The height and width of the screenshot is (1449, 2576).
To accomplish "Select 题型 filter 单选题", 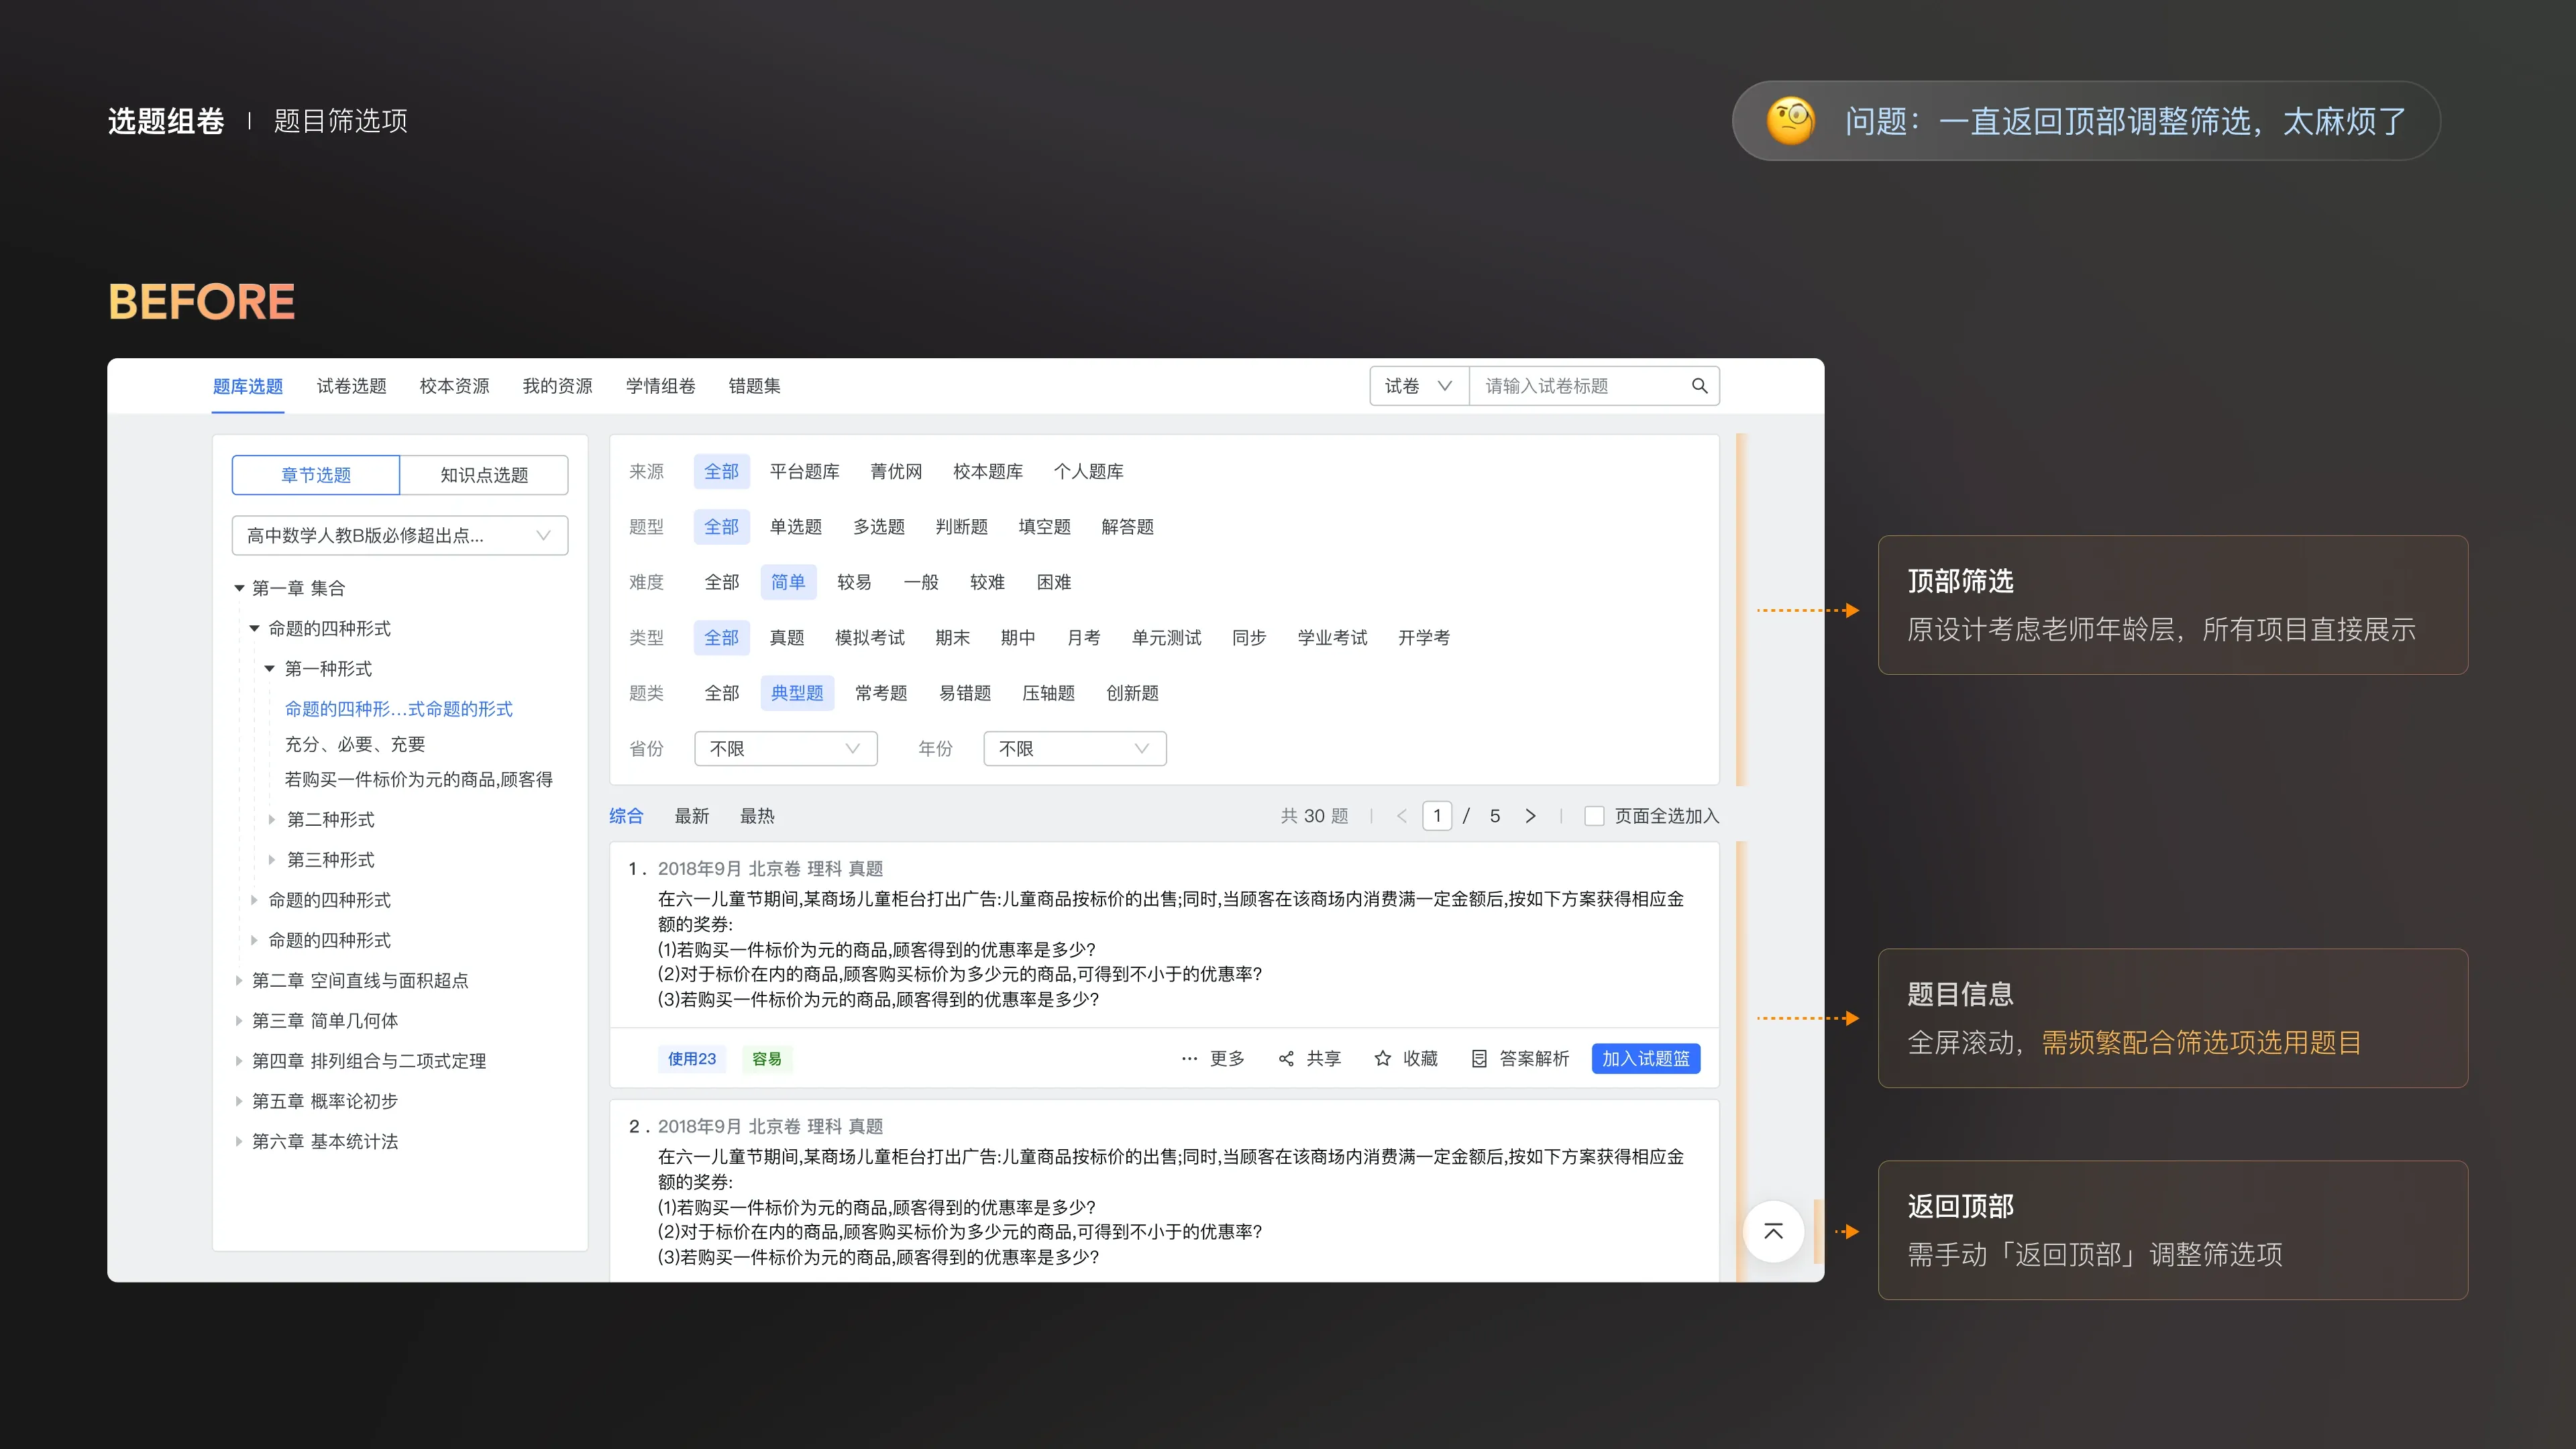I will [795, 527].
